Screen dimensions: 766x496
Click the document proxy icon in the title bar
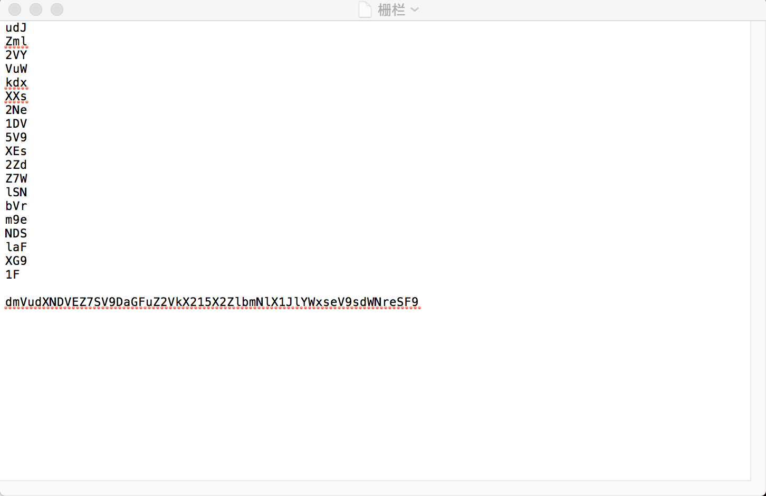tap(365, 9)
